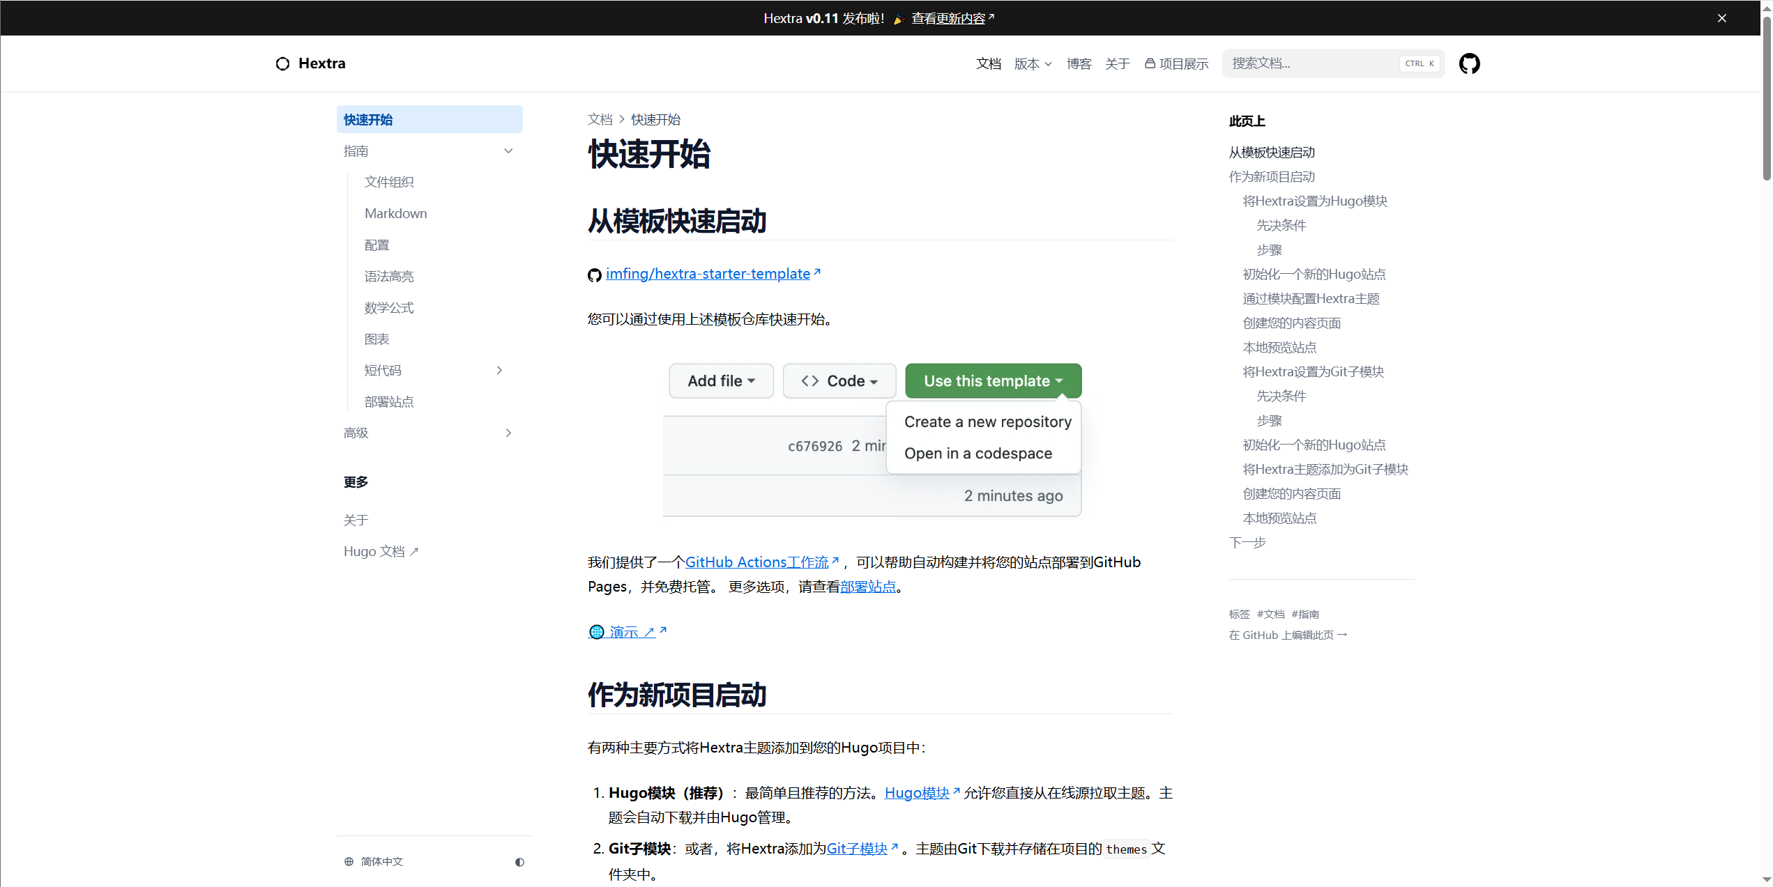The image size is (1773, 887).
Task: Click 在 GitHub 上编辑此页 link
Action: click(x=1287, y=635)
